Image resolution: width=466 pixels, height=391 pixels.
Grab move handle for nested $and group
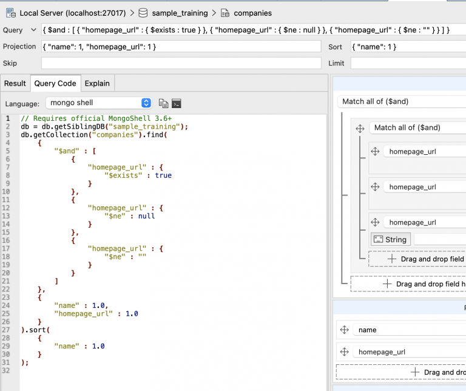click(x=360, y=129)
